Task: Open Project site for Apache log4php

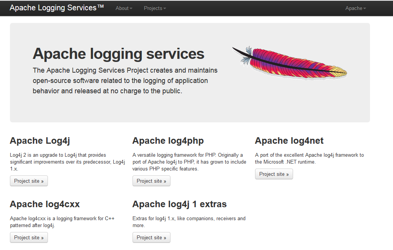Action: coord(151,181)
